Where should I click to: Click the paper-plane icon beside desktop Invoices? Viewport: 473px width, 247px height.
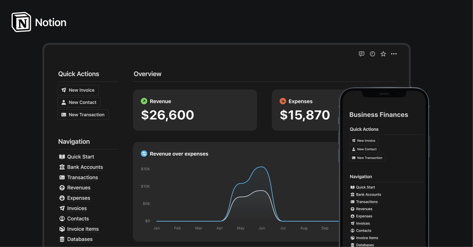[62, 208]
